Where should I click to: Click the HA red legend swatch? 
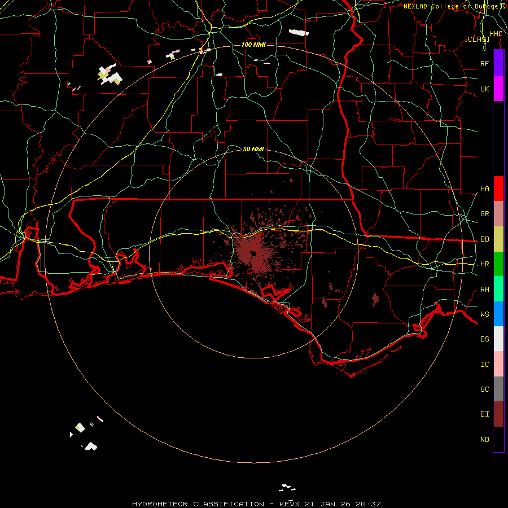point(498,189)
